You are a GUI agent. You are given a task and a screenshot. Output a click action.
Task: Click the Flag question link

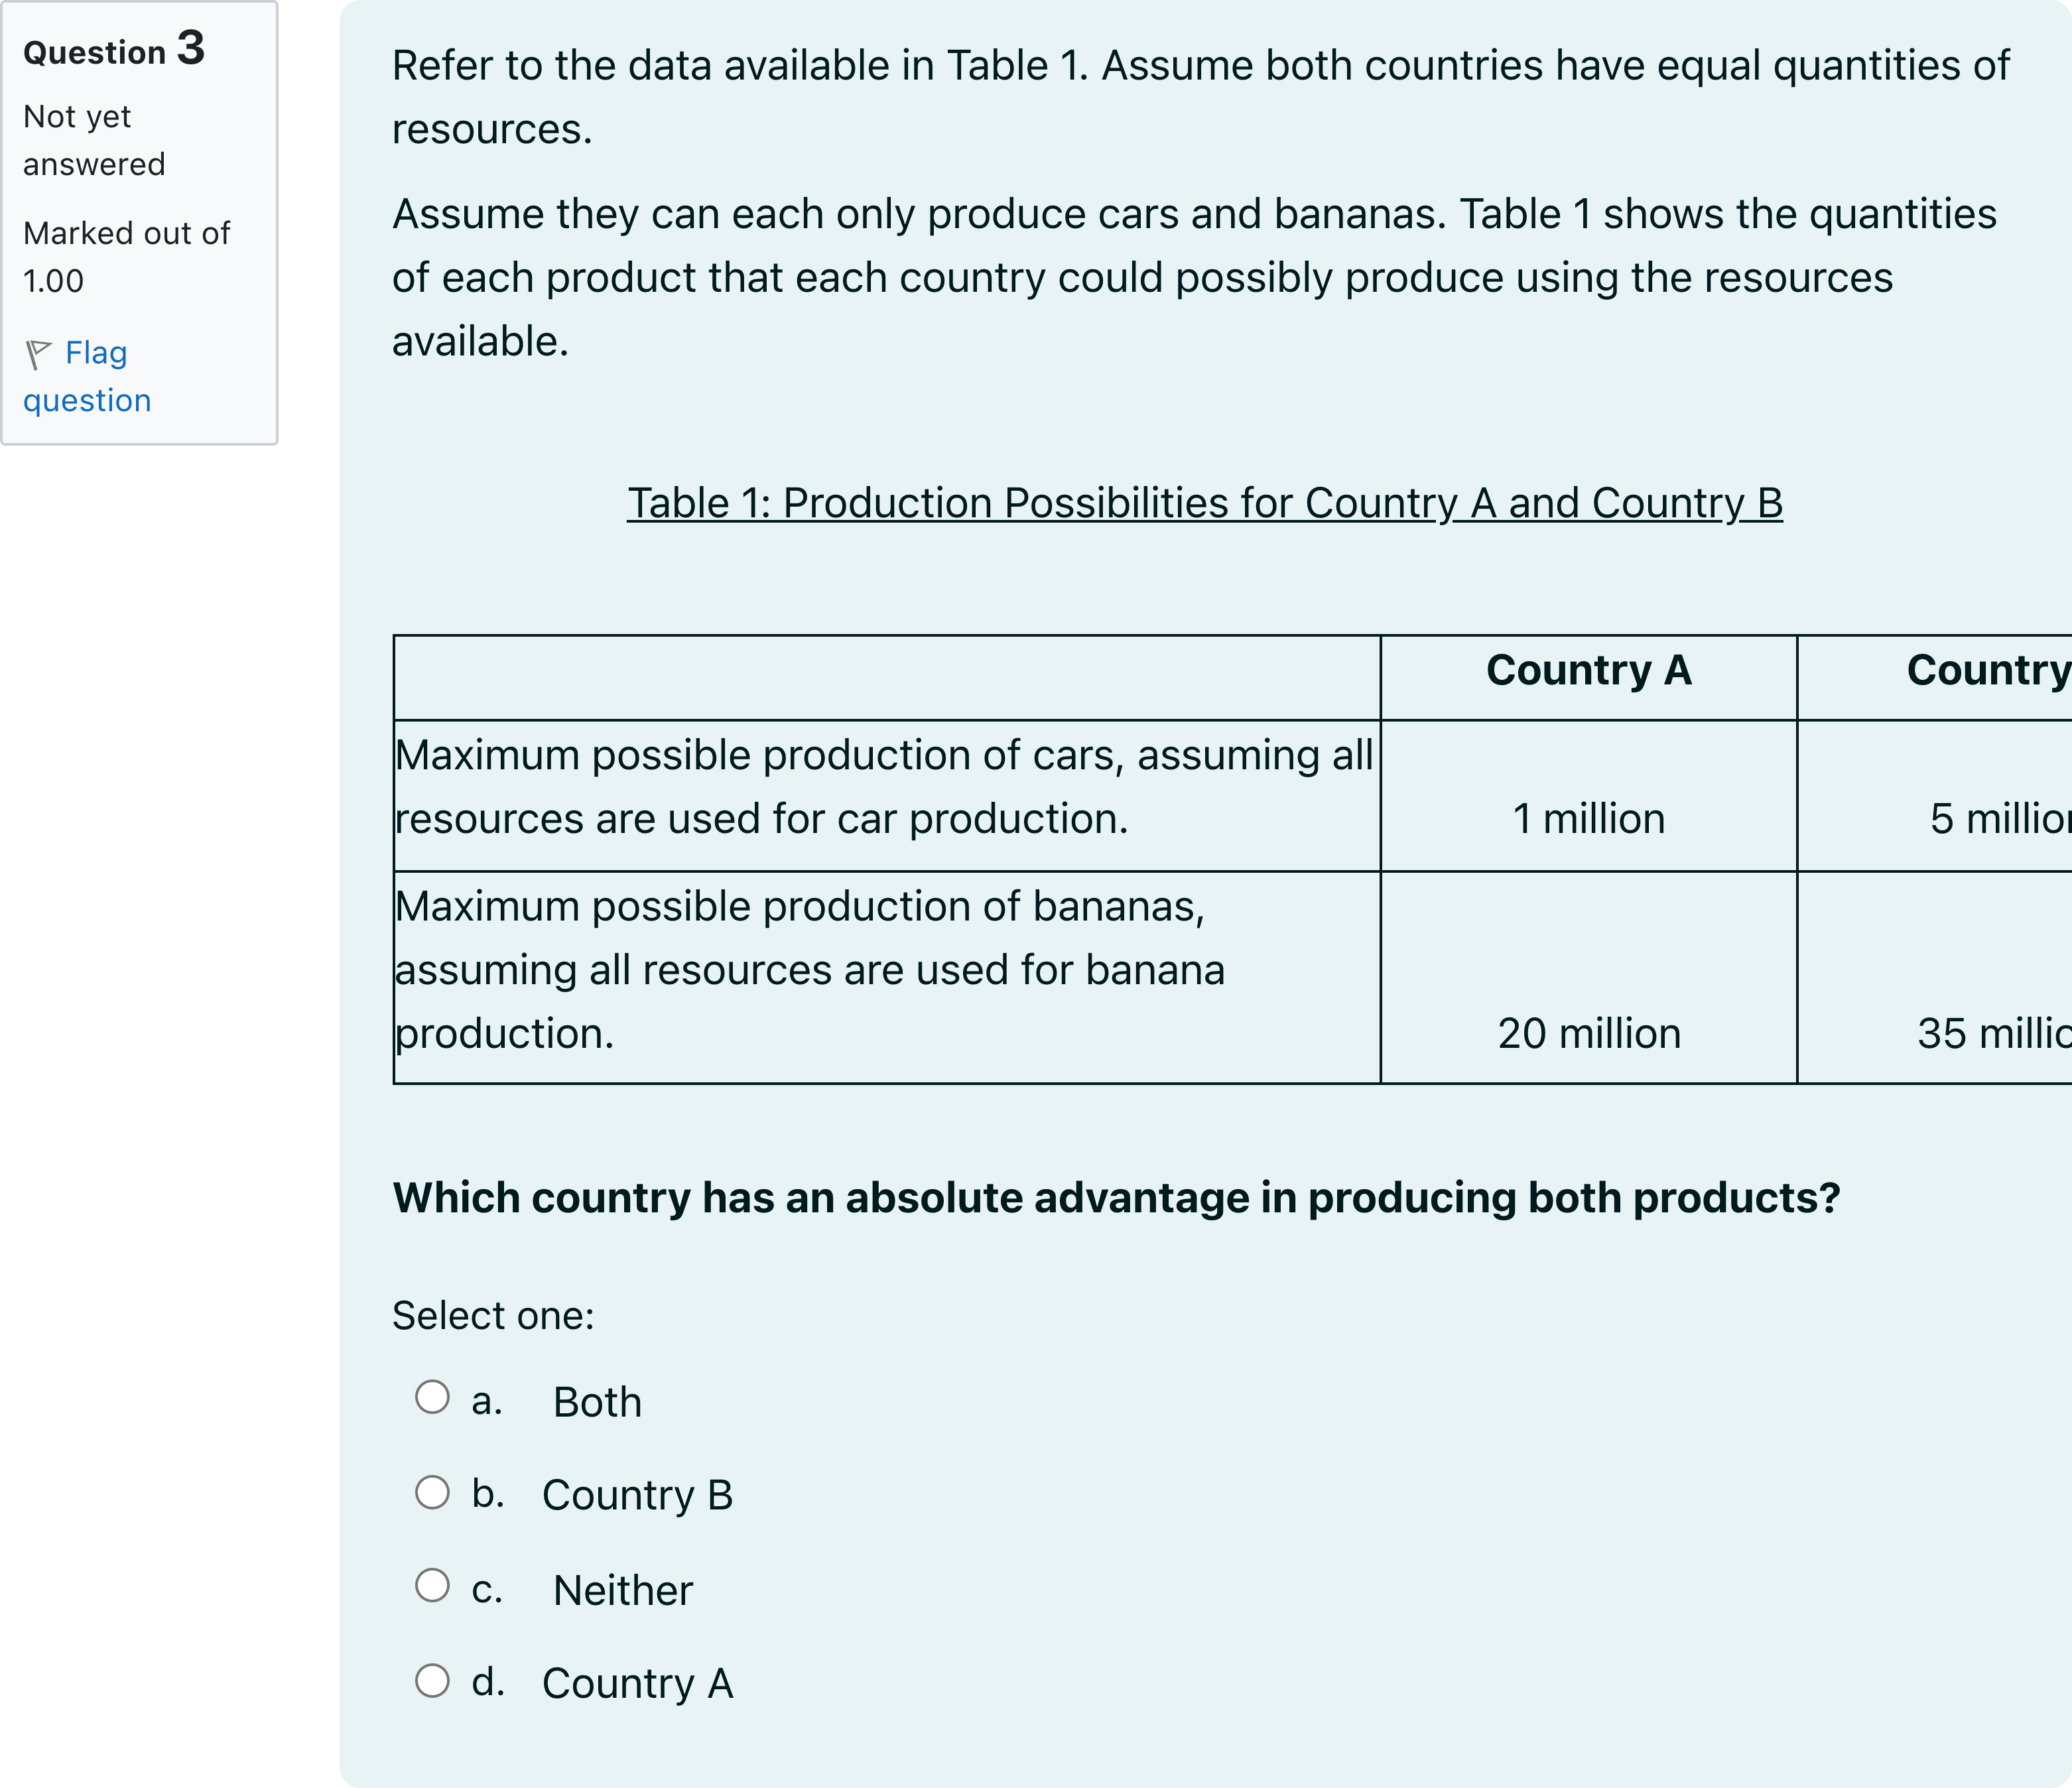[87, 376]
